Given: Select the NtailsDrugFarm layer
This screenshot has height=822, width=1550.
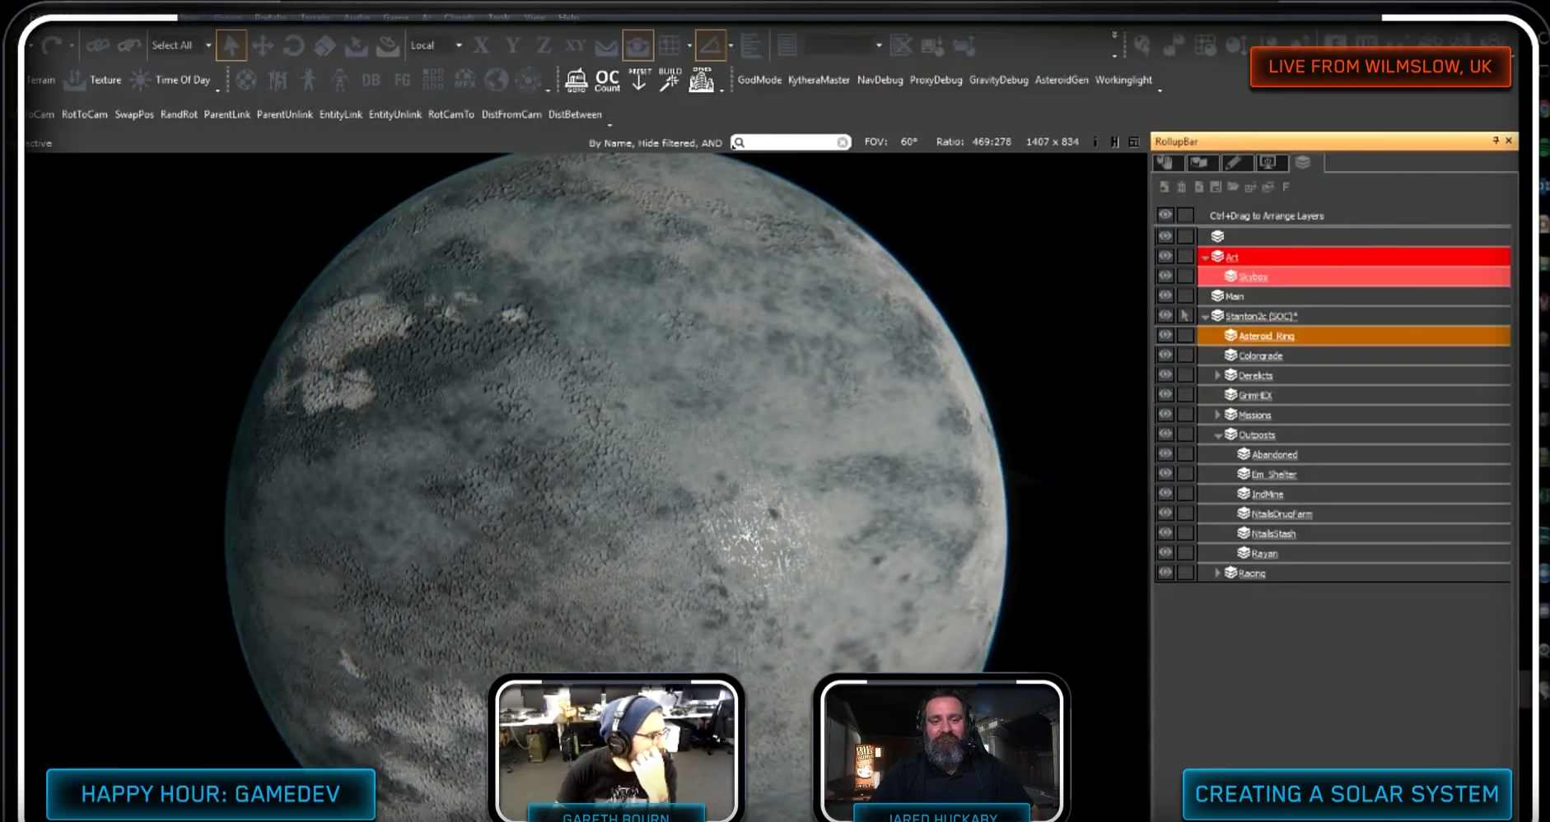Looking at the screenshot, I should click(x=1282, y=513).
